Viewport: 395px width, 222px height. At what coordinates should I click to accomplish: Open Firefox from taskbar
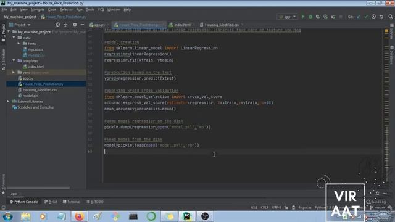79,216
